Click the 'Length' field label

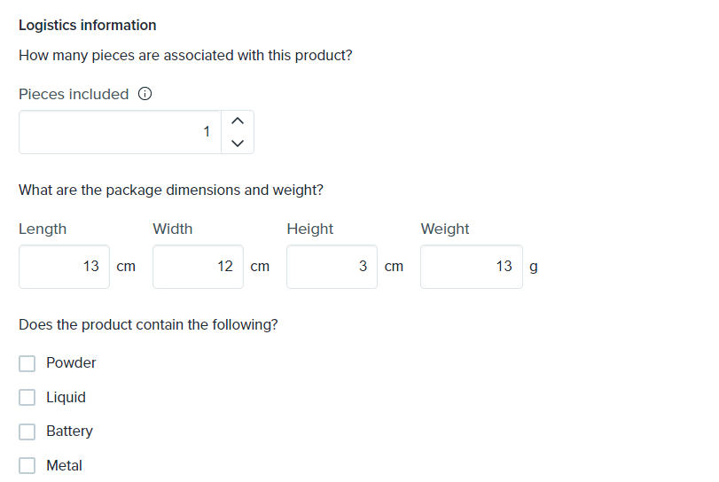coord(43,229)
